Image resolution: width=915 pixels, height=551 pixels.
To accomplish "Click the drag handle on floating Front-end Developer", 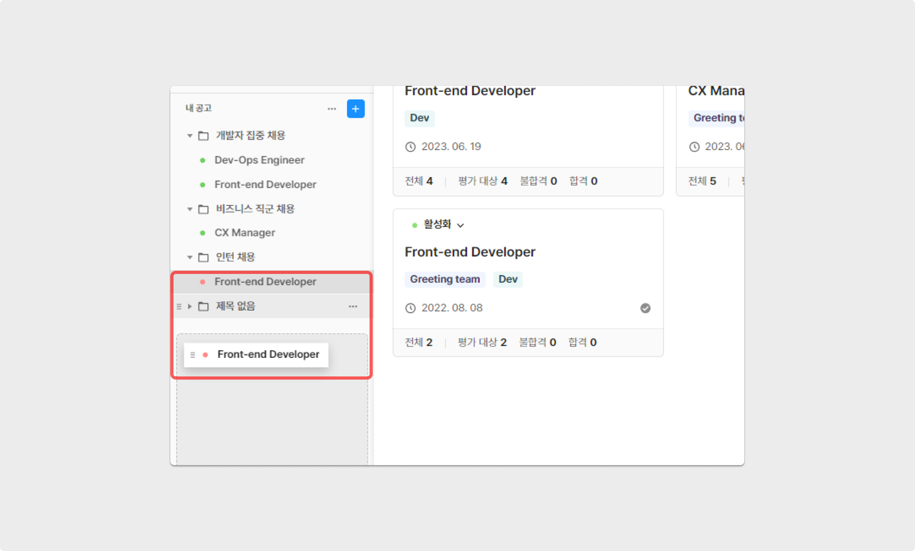I will click(x=193, y=355).
